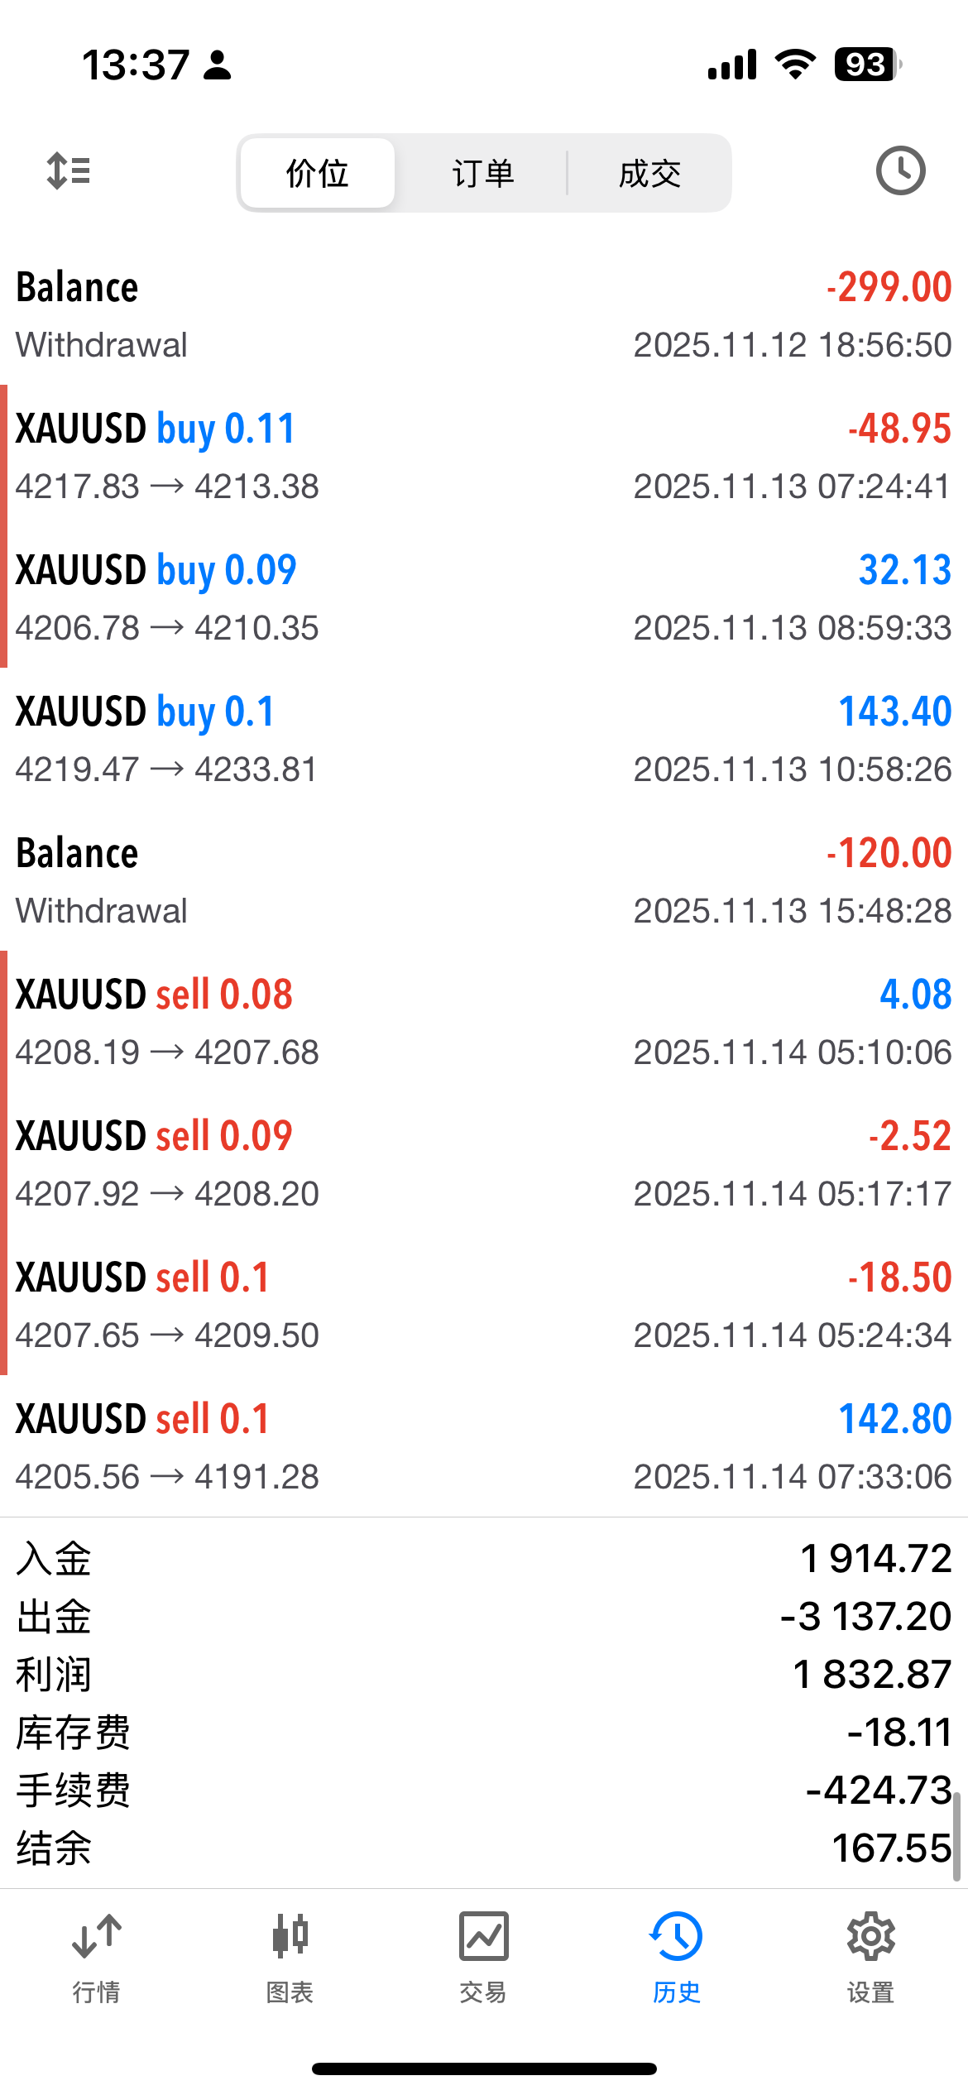This screenshot has width=968, height=2095.
Task: Expand the XAUUSD buy 0.11 trade
Action: (x=484, y=457)
